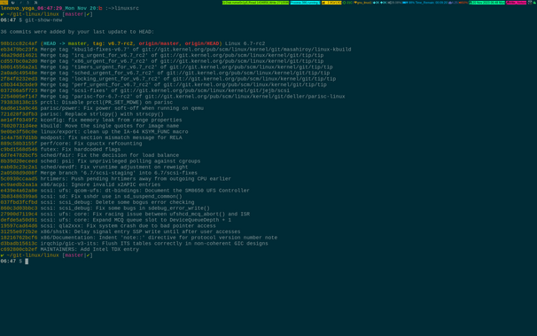Select the 'locking_urgent_for_v6.7_rc2' merge line
This screenshot has width=537, height=336.
pos(168,79)
